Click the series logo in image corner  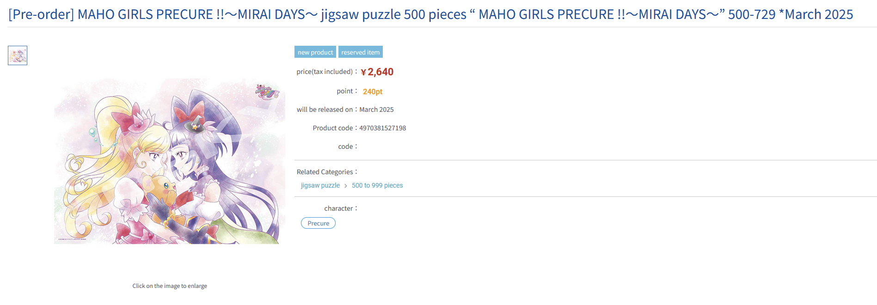(268, 92)
